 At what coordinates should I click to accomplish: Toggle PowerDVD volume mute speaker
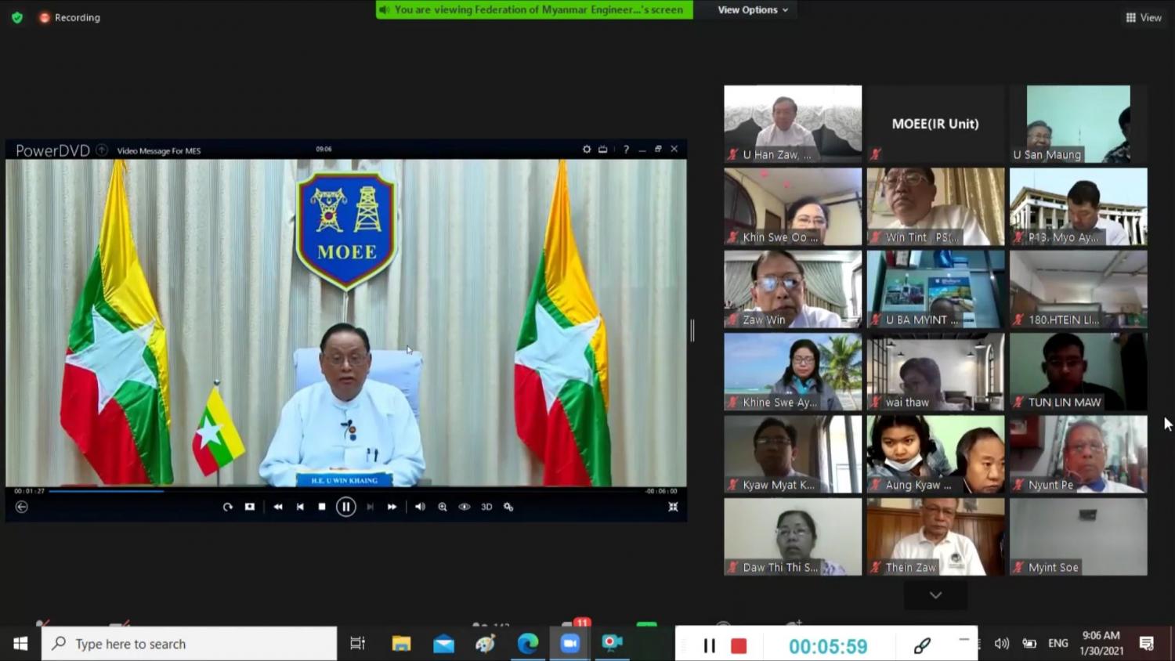[421, 507]
